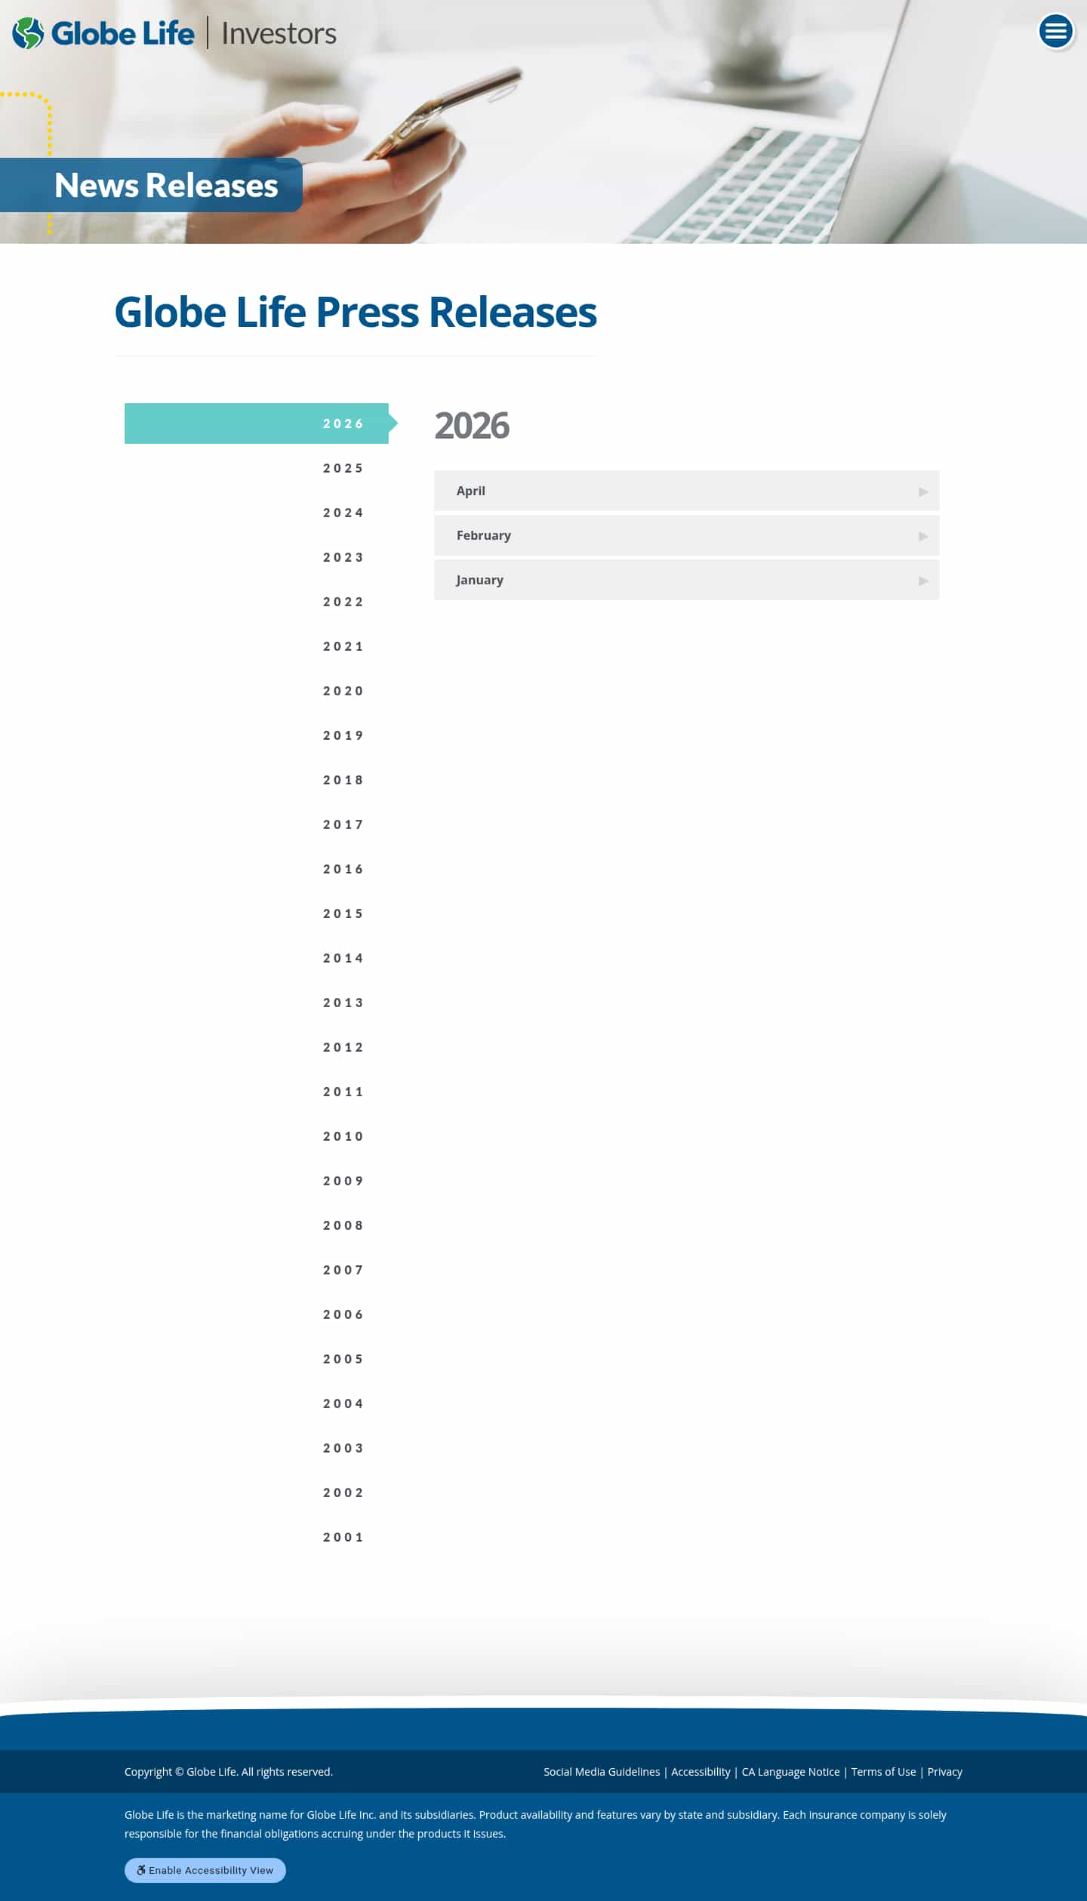Click the accessibility wheelchair icon

[140, 1869]
